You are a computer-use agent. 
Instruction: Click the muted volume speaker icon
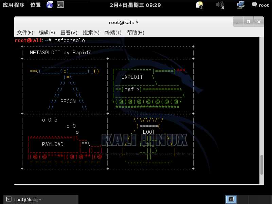pyautogui.click(x=220, y=5)
